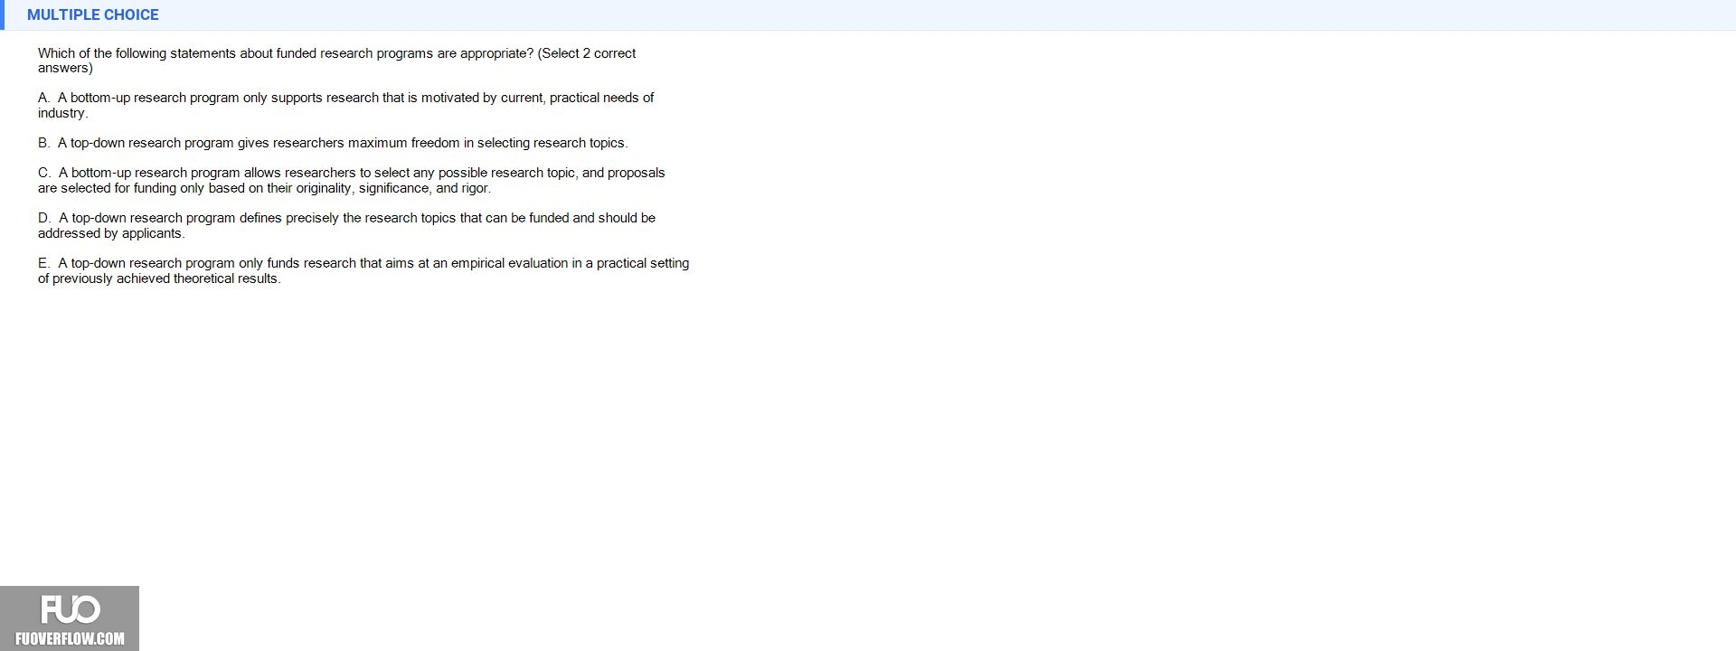Screen dimensions: 1736x651
Task: Select answer D about precisely defined research topics
Action: (x=346, y=225)
